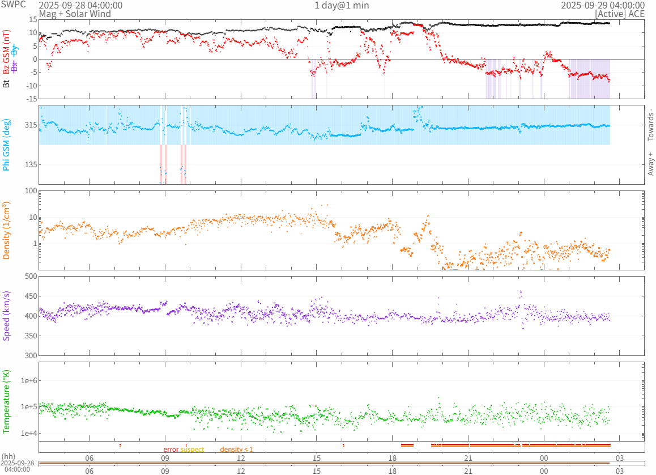Click the SWPC label in the corner
Image resolution: width=656 pixels, height=475 pixels.
pyautogui.click(x=14, y=5)
